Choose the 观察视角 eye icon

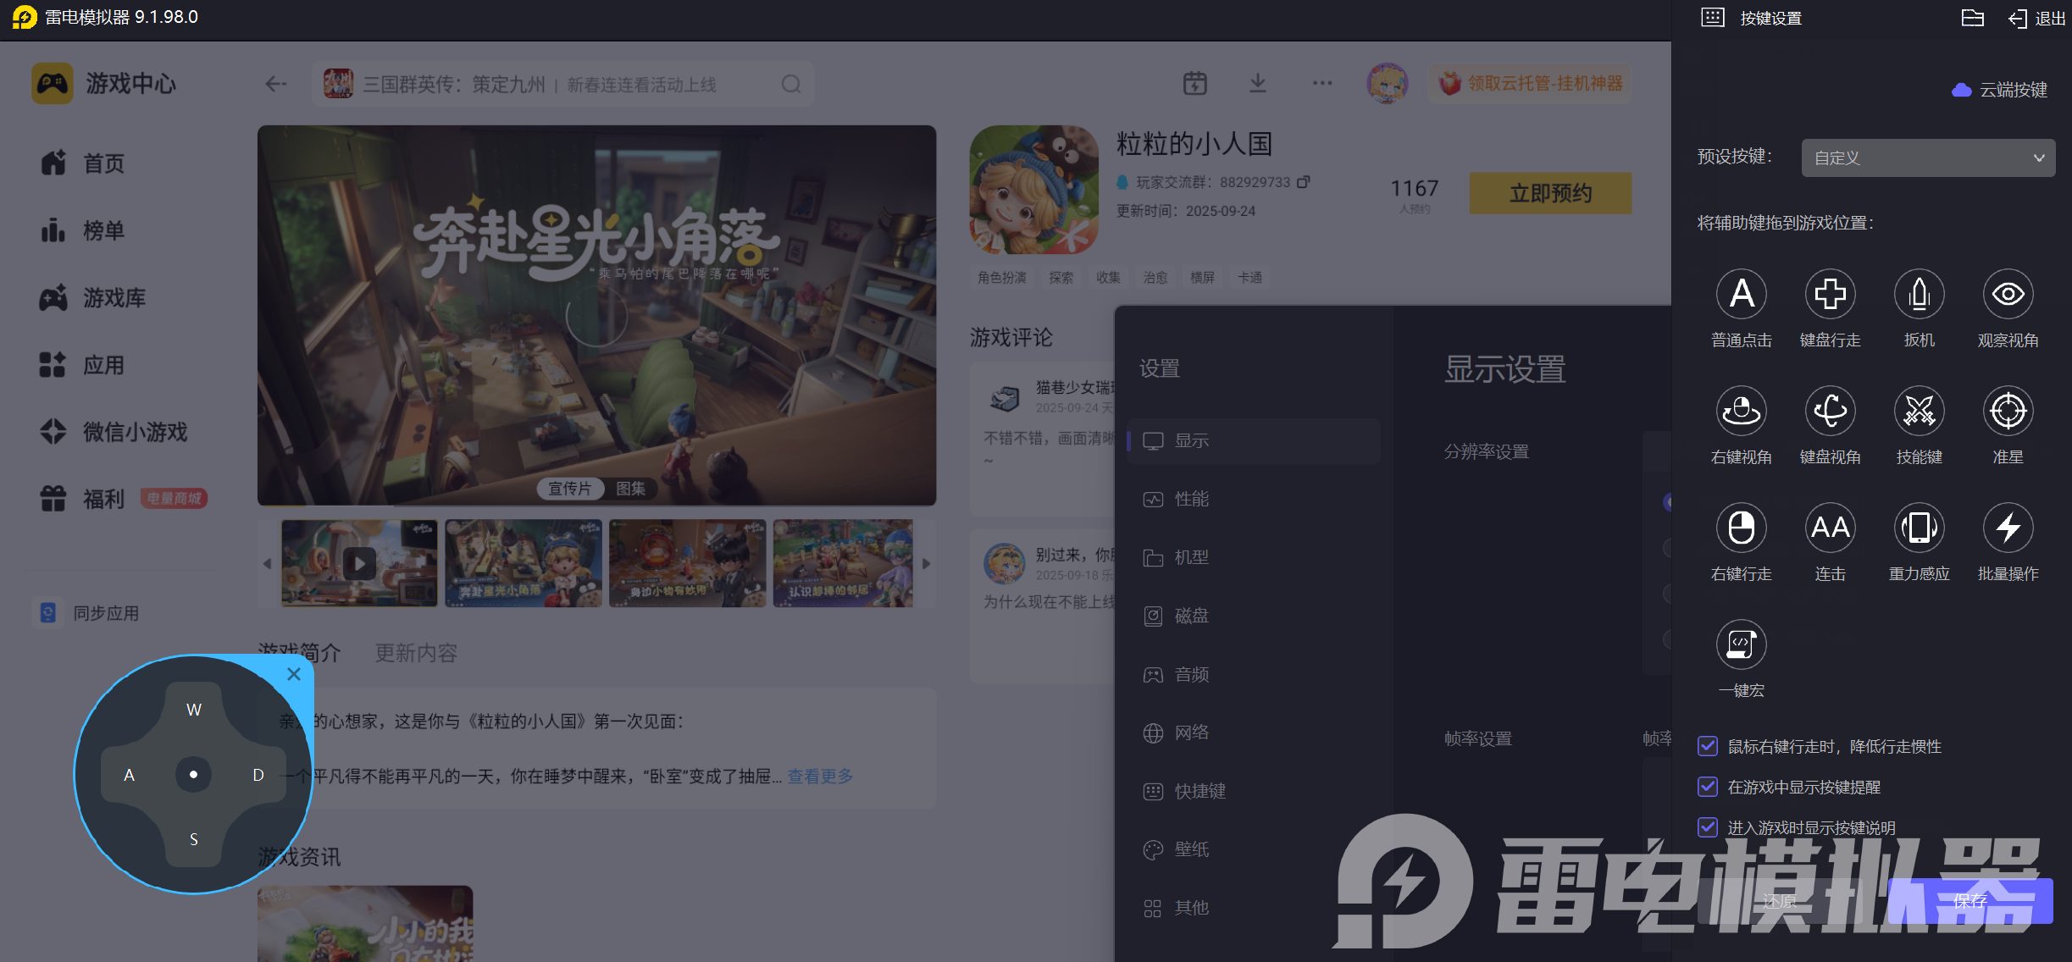pyautogui.click(x=2008, y=295)
